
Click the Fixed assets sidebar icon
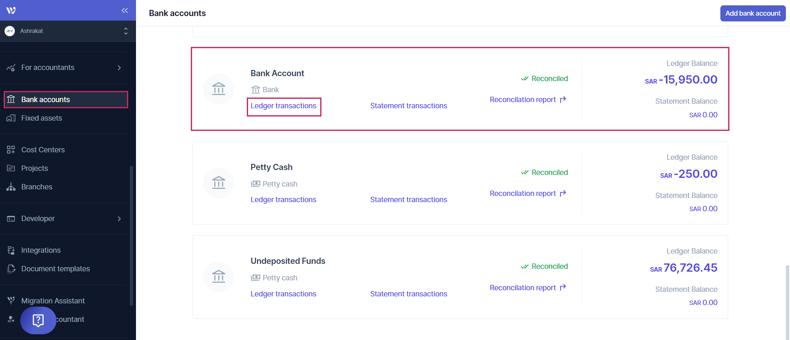11,119
